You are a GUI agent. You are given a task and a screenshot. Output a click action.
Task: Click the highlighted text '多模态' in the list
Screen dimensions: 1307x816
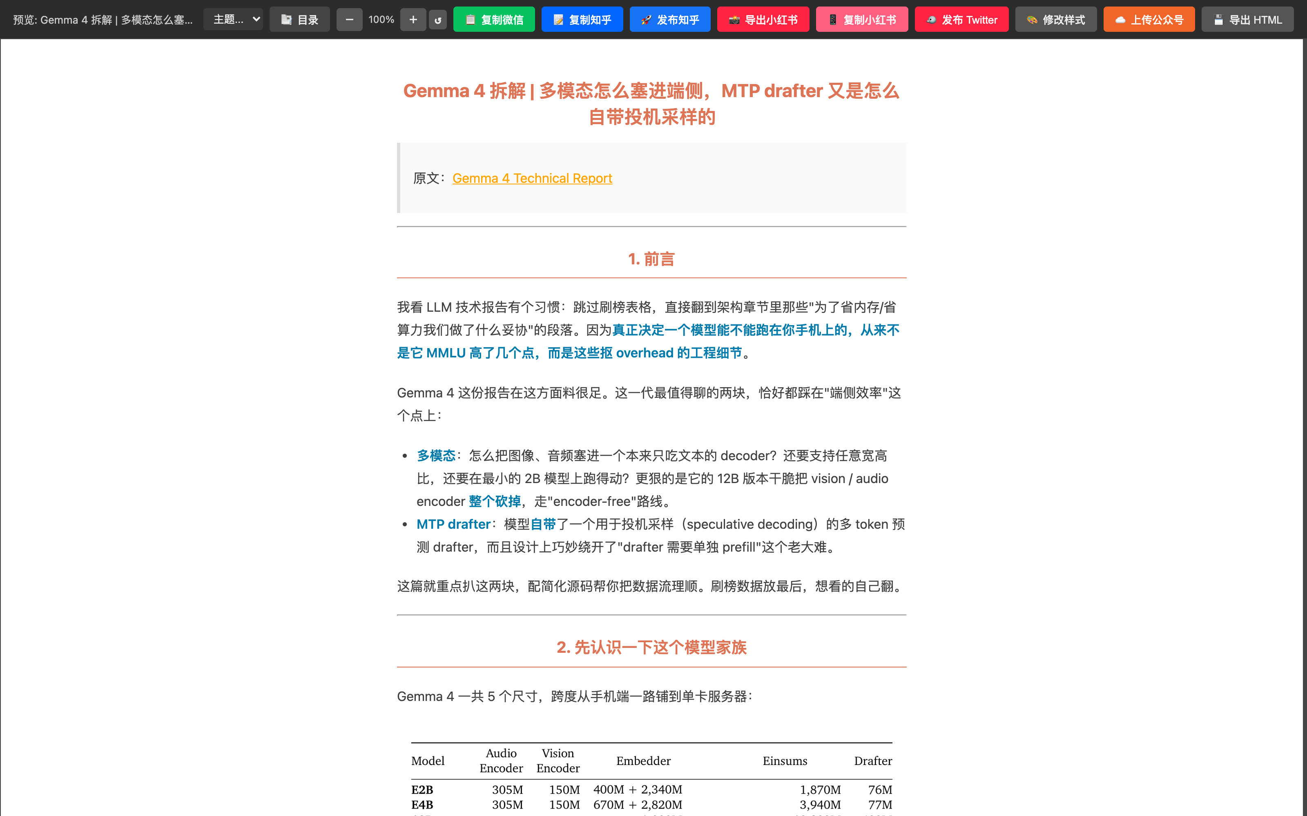click(x=436, y=455)
